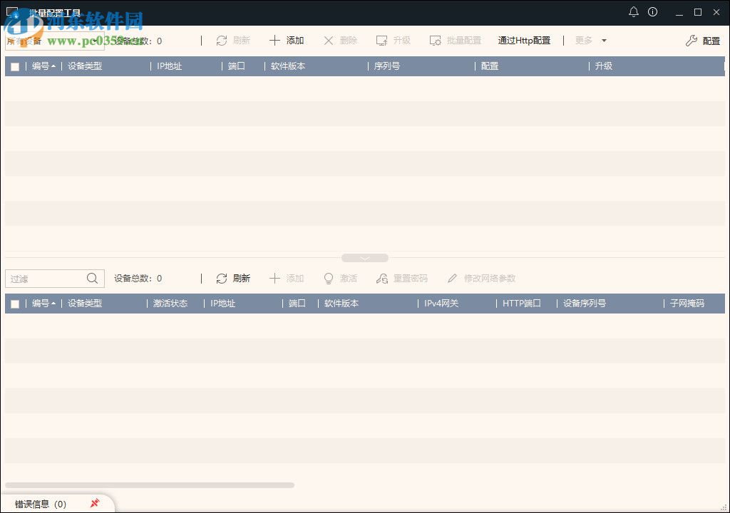Click the reset password icon
The image size is (730, 513).
click(x=382, y=279)
